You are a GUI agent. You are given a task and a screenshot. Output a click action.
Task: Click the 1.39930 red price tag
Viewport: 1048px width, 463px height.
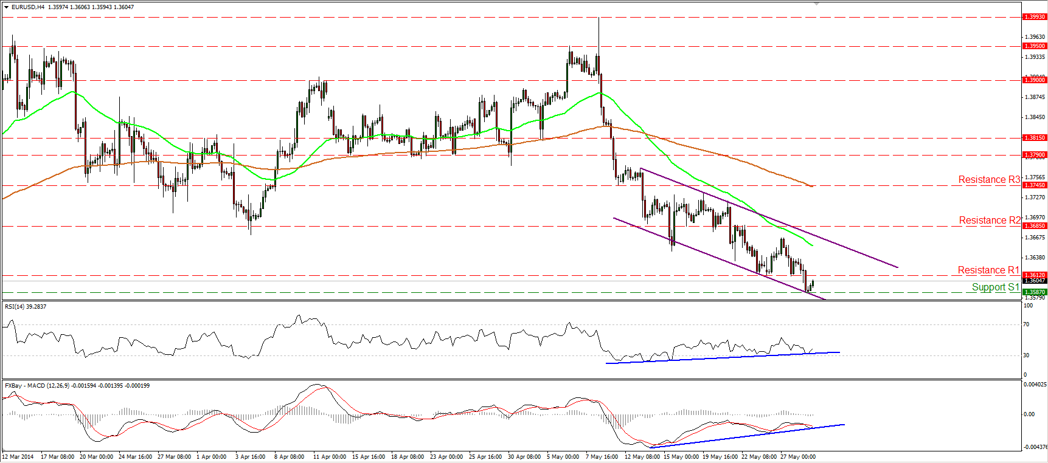coord(1035,17)
